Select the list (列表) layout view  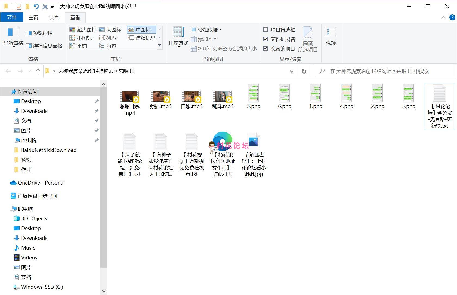108,38
